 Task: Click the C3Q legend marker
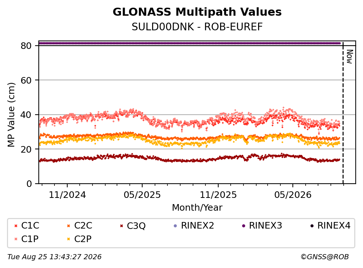[x=121, y=226]
